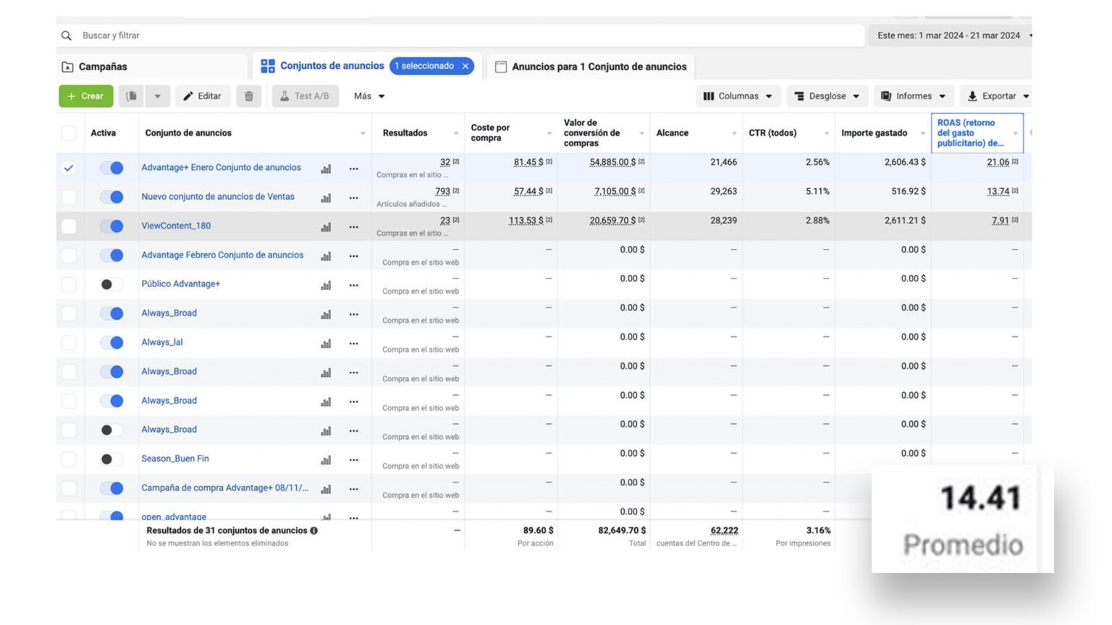Switch to Anuncios para 1 Conjunto de anuncios tab
The height and width of the screenshot is (625, 1112).
[591, 67]
